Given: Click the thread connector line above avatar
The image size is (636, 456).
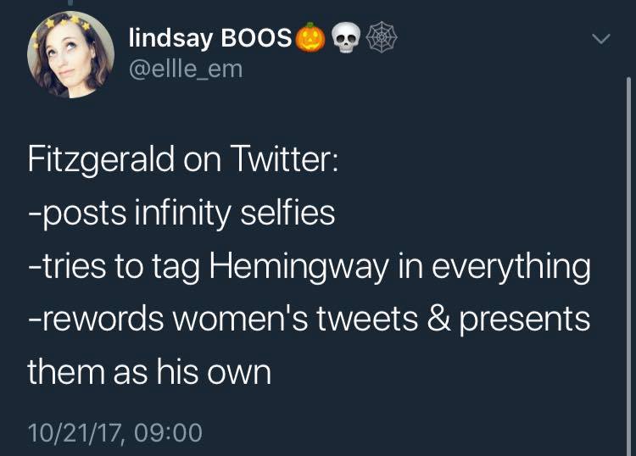Looking at the screenshot, I should [70, 3].
